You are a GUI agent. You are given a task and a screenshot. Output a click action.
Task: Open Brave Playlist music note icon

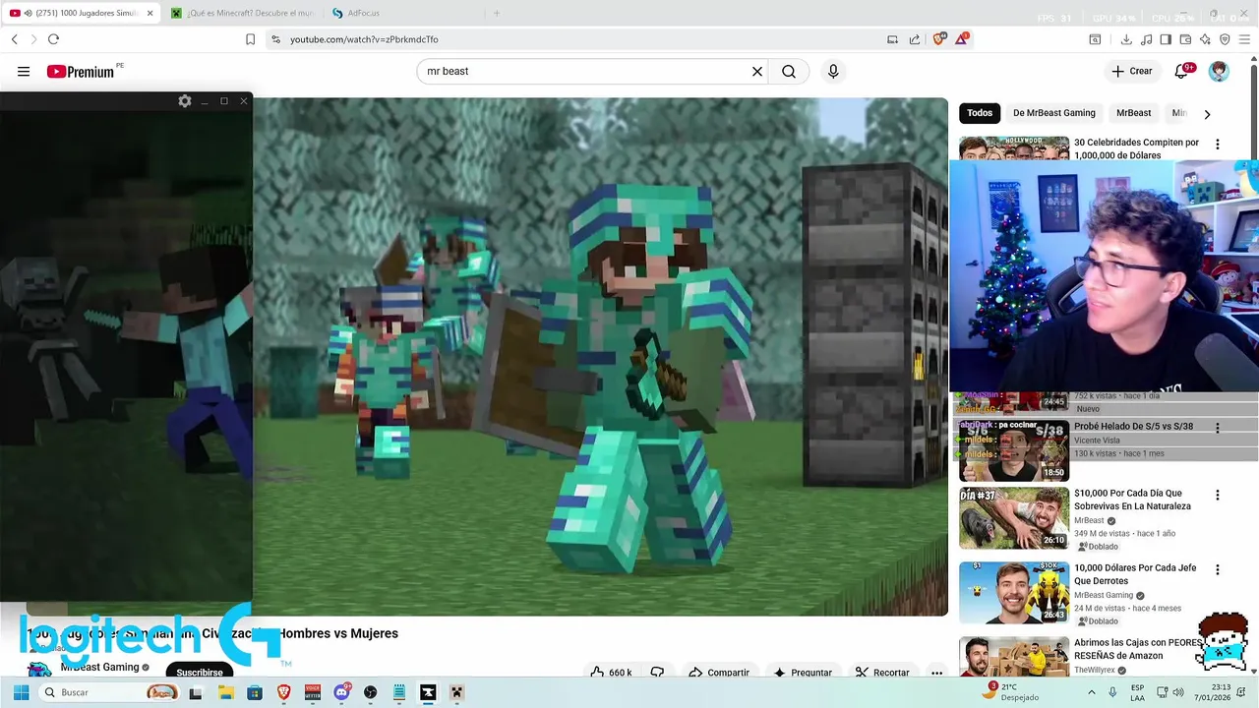[1146, 39]
